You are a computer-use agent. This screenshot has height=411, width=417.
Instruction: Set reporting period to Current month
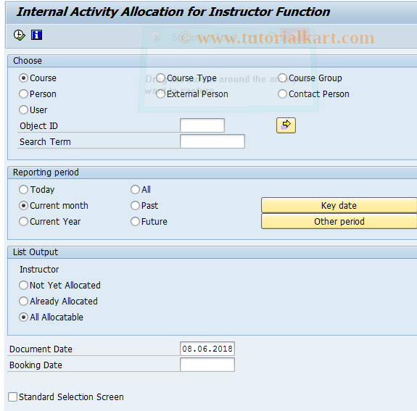23,206
